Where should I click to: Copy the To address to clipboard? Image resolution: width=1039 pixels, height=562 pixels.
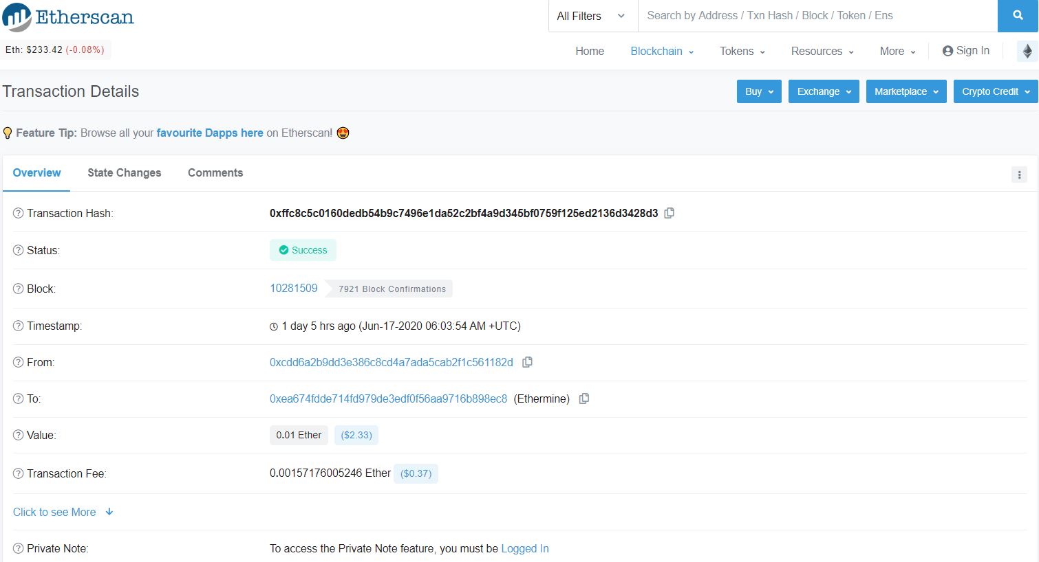583,398
